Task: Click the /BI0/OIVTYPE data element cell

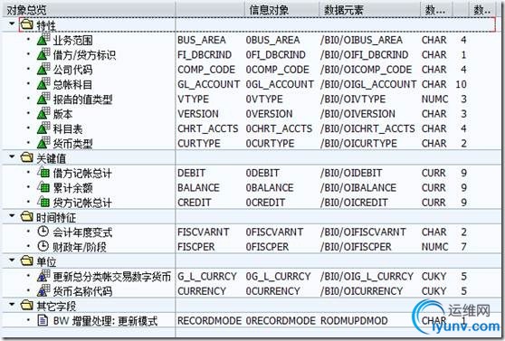Action: pos(353,99)
